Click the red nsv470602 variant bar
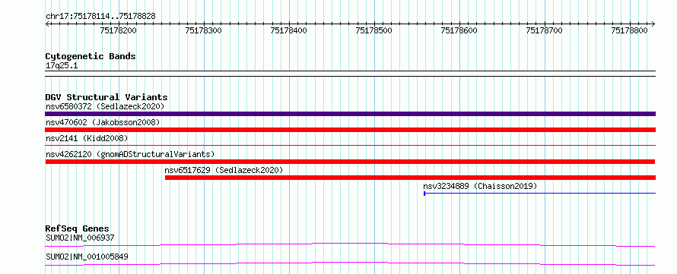Image resolution: width=677 pixels, height=274 pixels. [350, 130]
